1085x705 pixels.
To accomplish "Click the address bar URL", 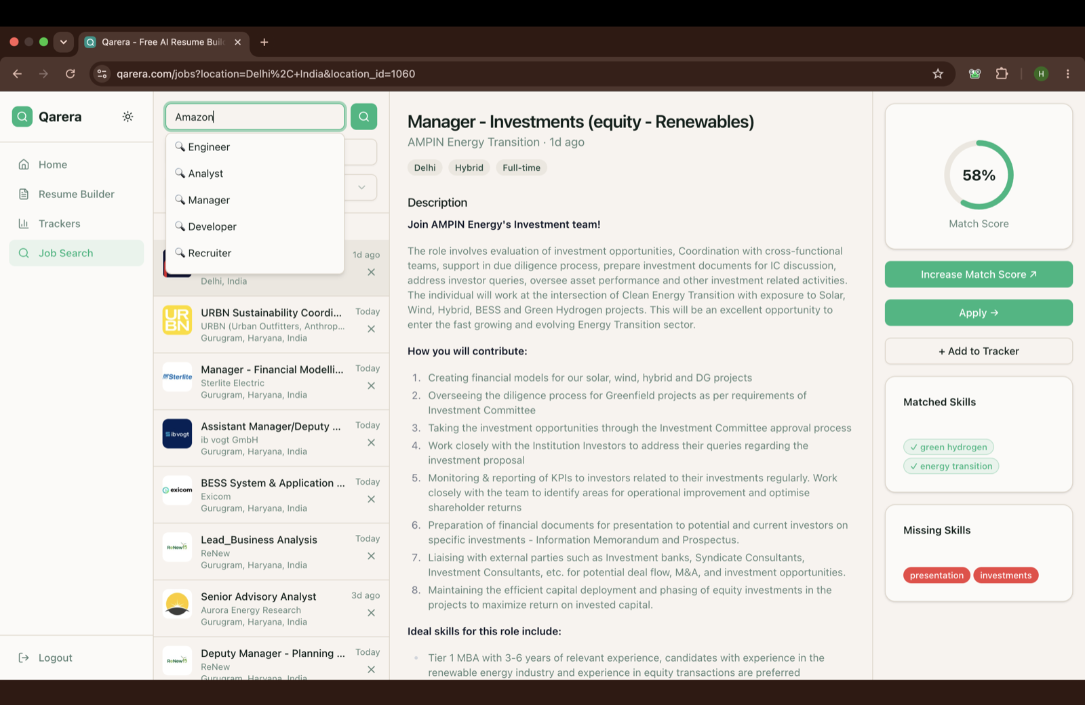I will 266,74.
